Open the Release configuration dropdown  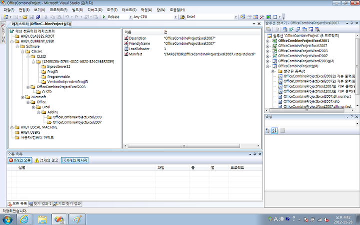pyautogui.click(x=130, y=17)
